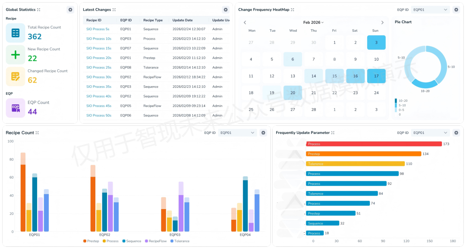
Task: Open HeatMap EQP ID dropdown
Action: click(x=430, y=10)
